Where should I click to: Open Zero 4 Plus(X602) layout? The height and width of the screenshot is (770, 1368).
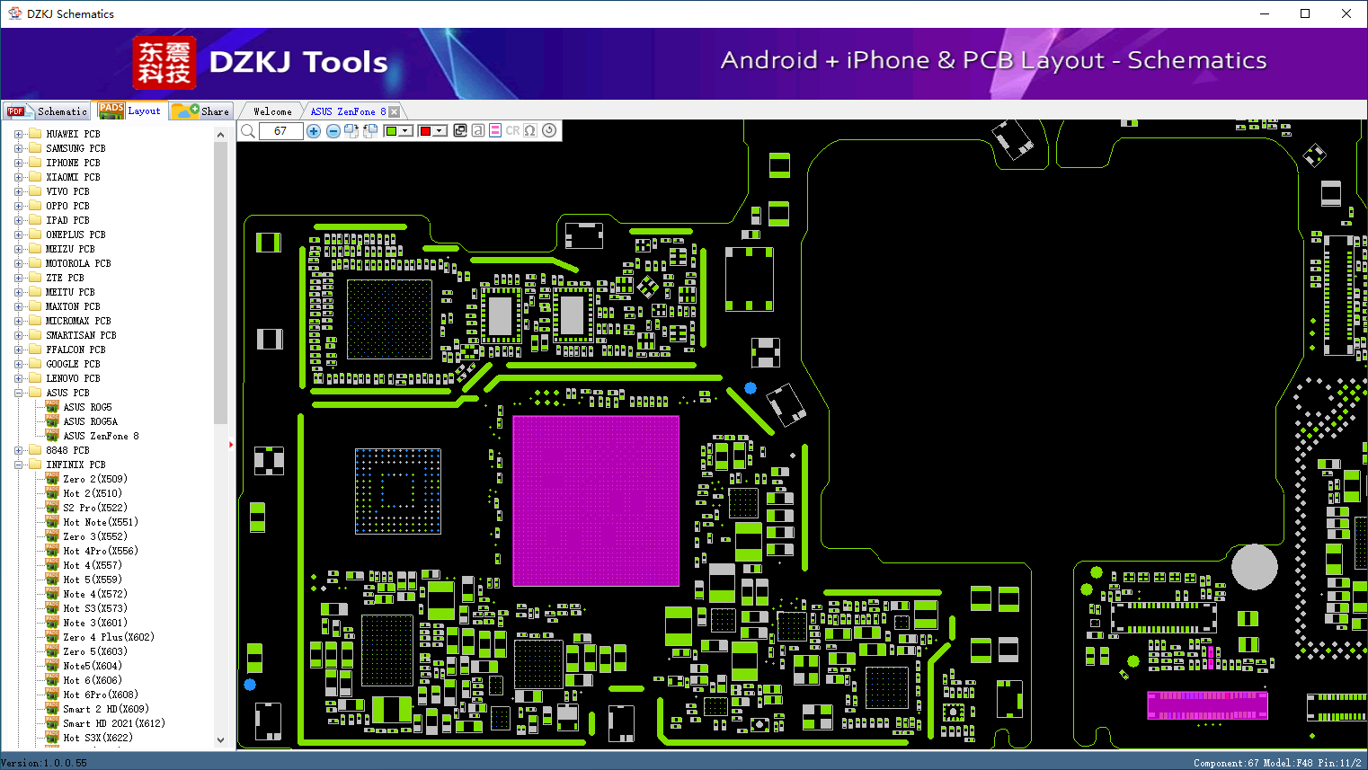(x=108, y=637)
